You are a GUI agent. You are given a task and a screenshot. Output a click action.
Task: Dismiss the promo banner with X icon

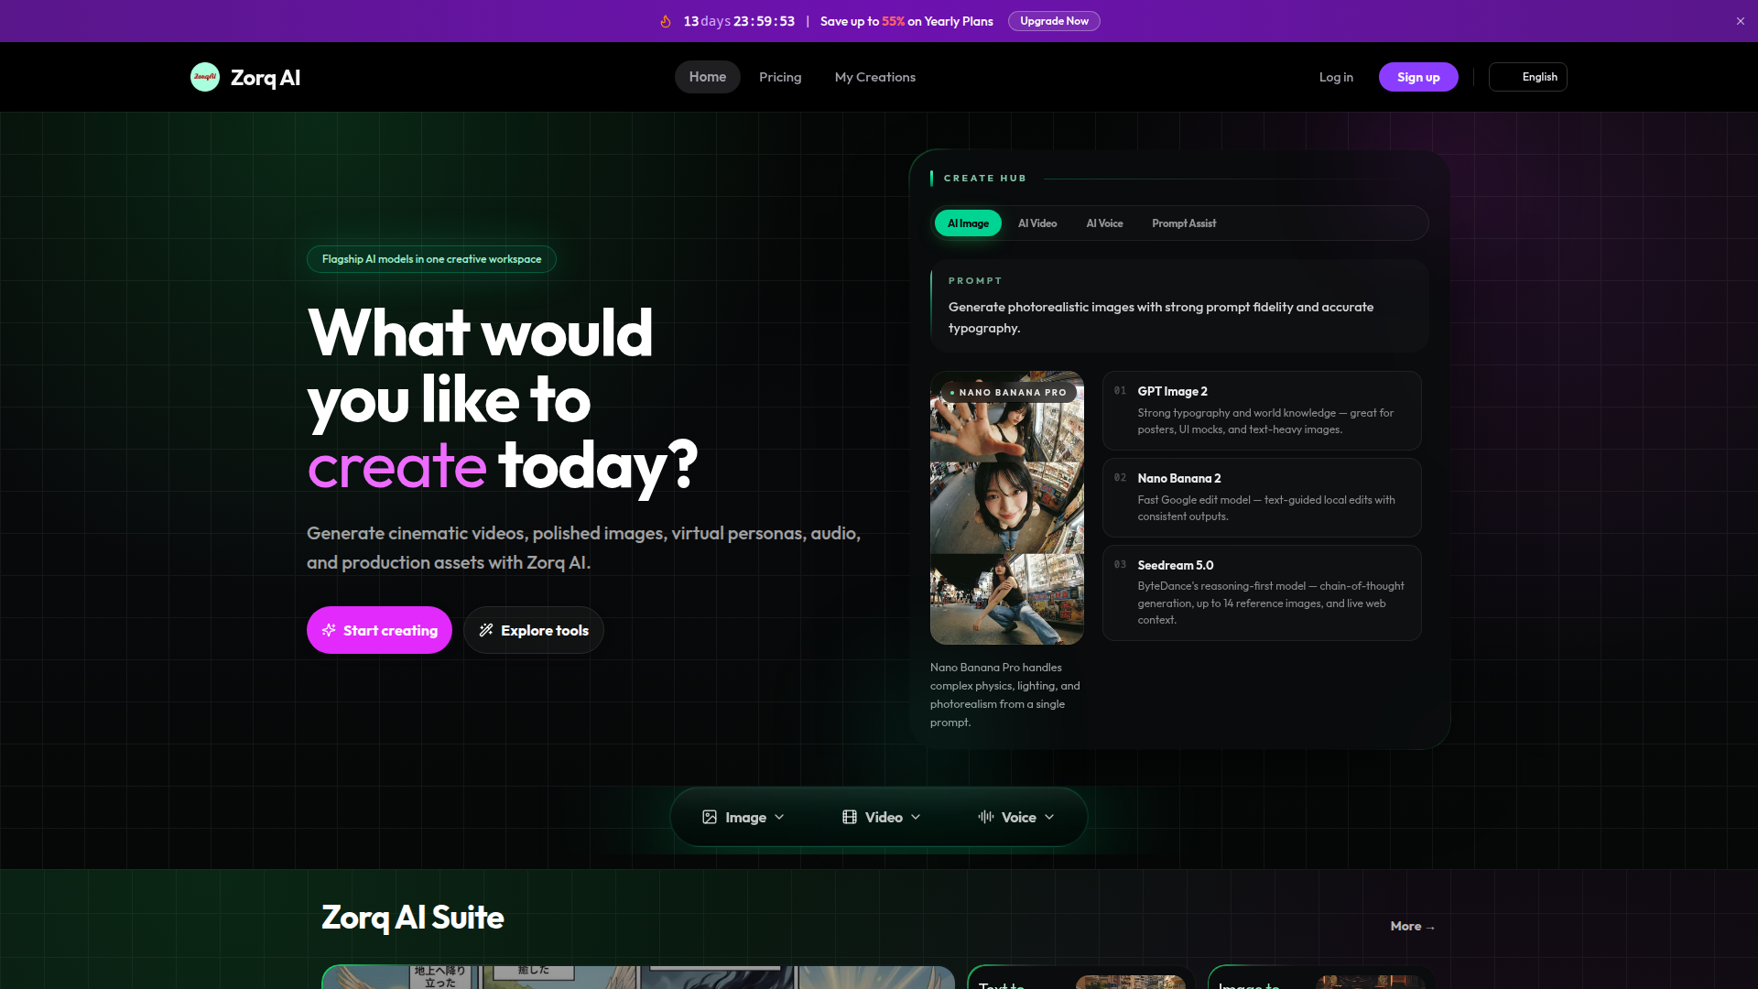(x=1741, y=21)
